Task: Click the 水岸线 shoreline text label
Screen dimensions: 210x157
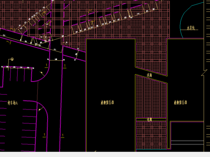Action: pos(191,28)
